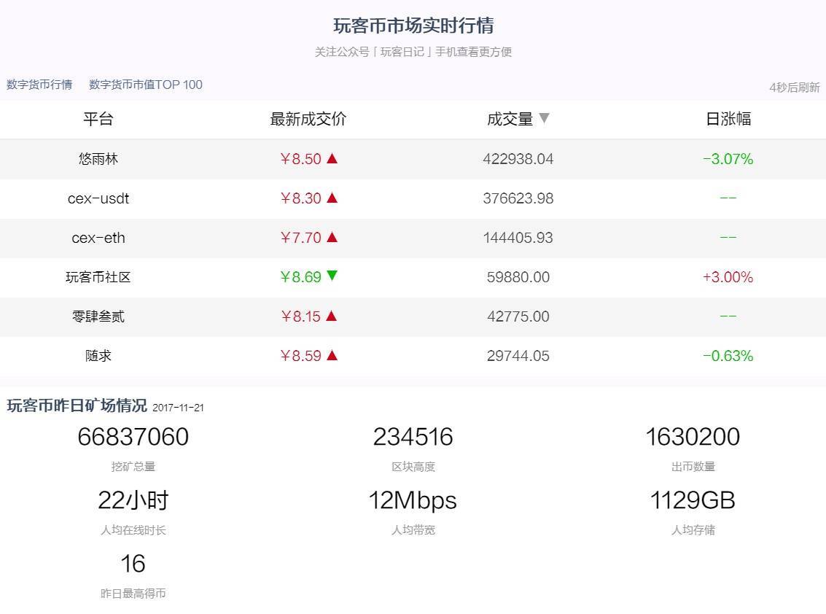Click the mining total 66837060
Image resolution: width=826 pixels, height=614 pixels.
click(133, 437)
